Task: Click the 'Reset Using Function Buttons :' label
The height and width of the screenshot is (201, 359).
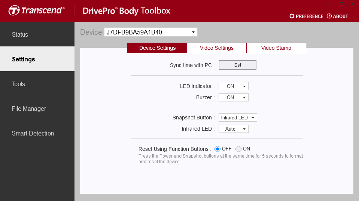Action: coord(175,149)
